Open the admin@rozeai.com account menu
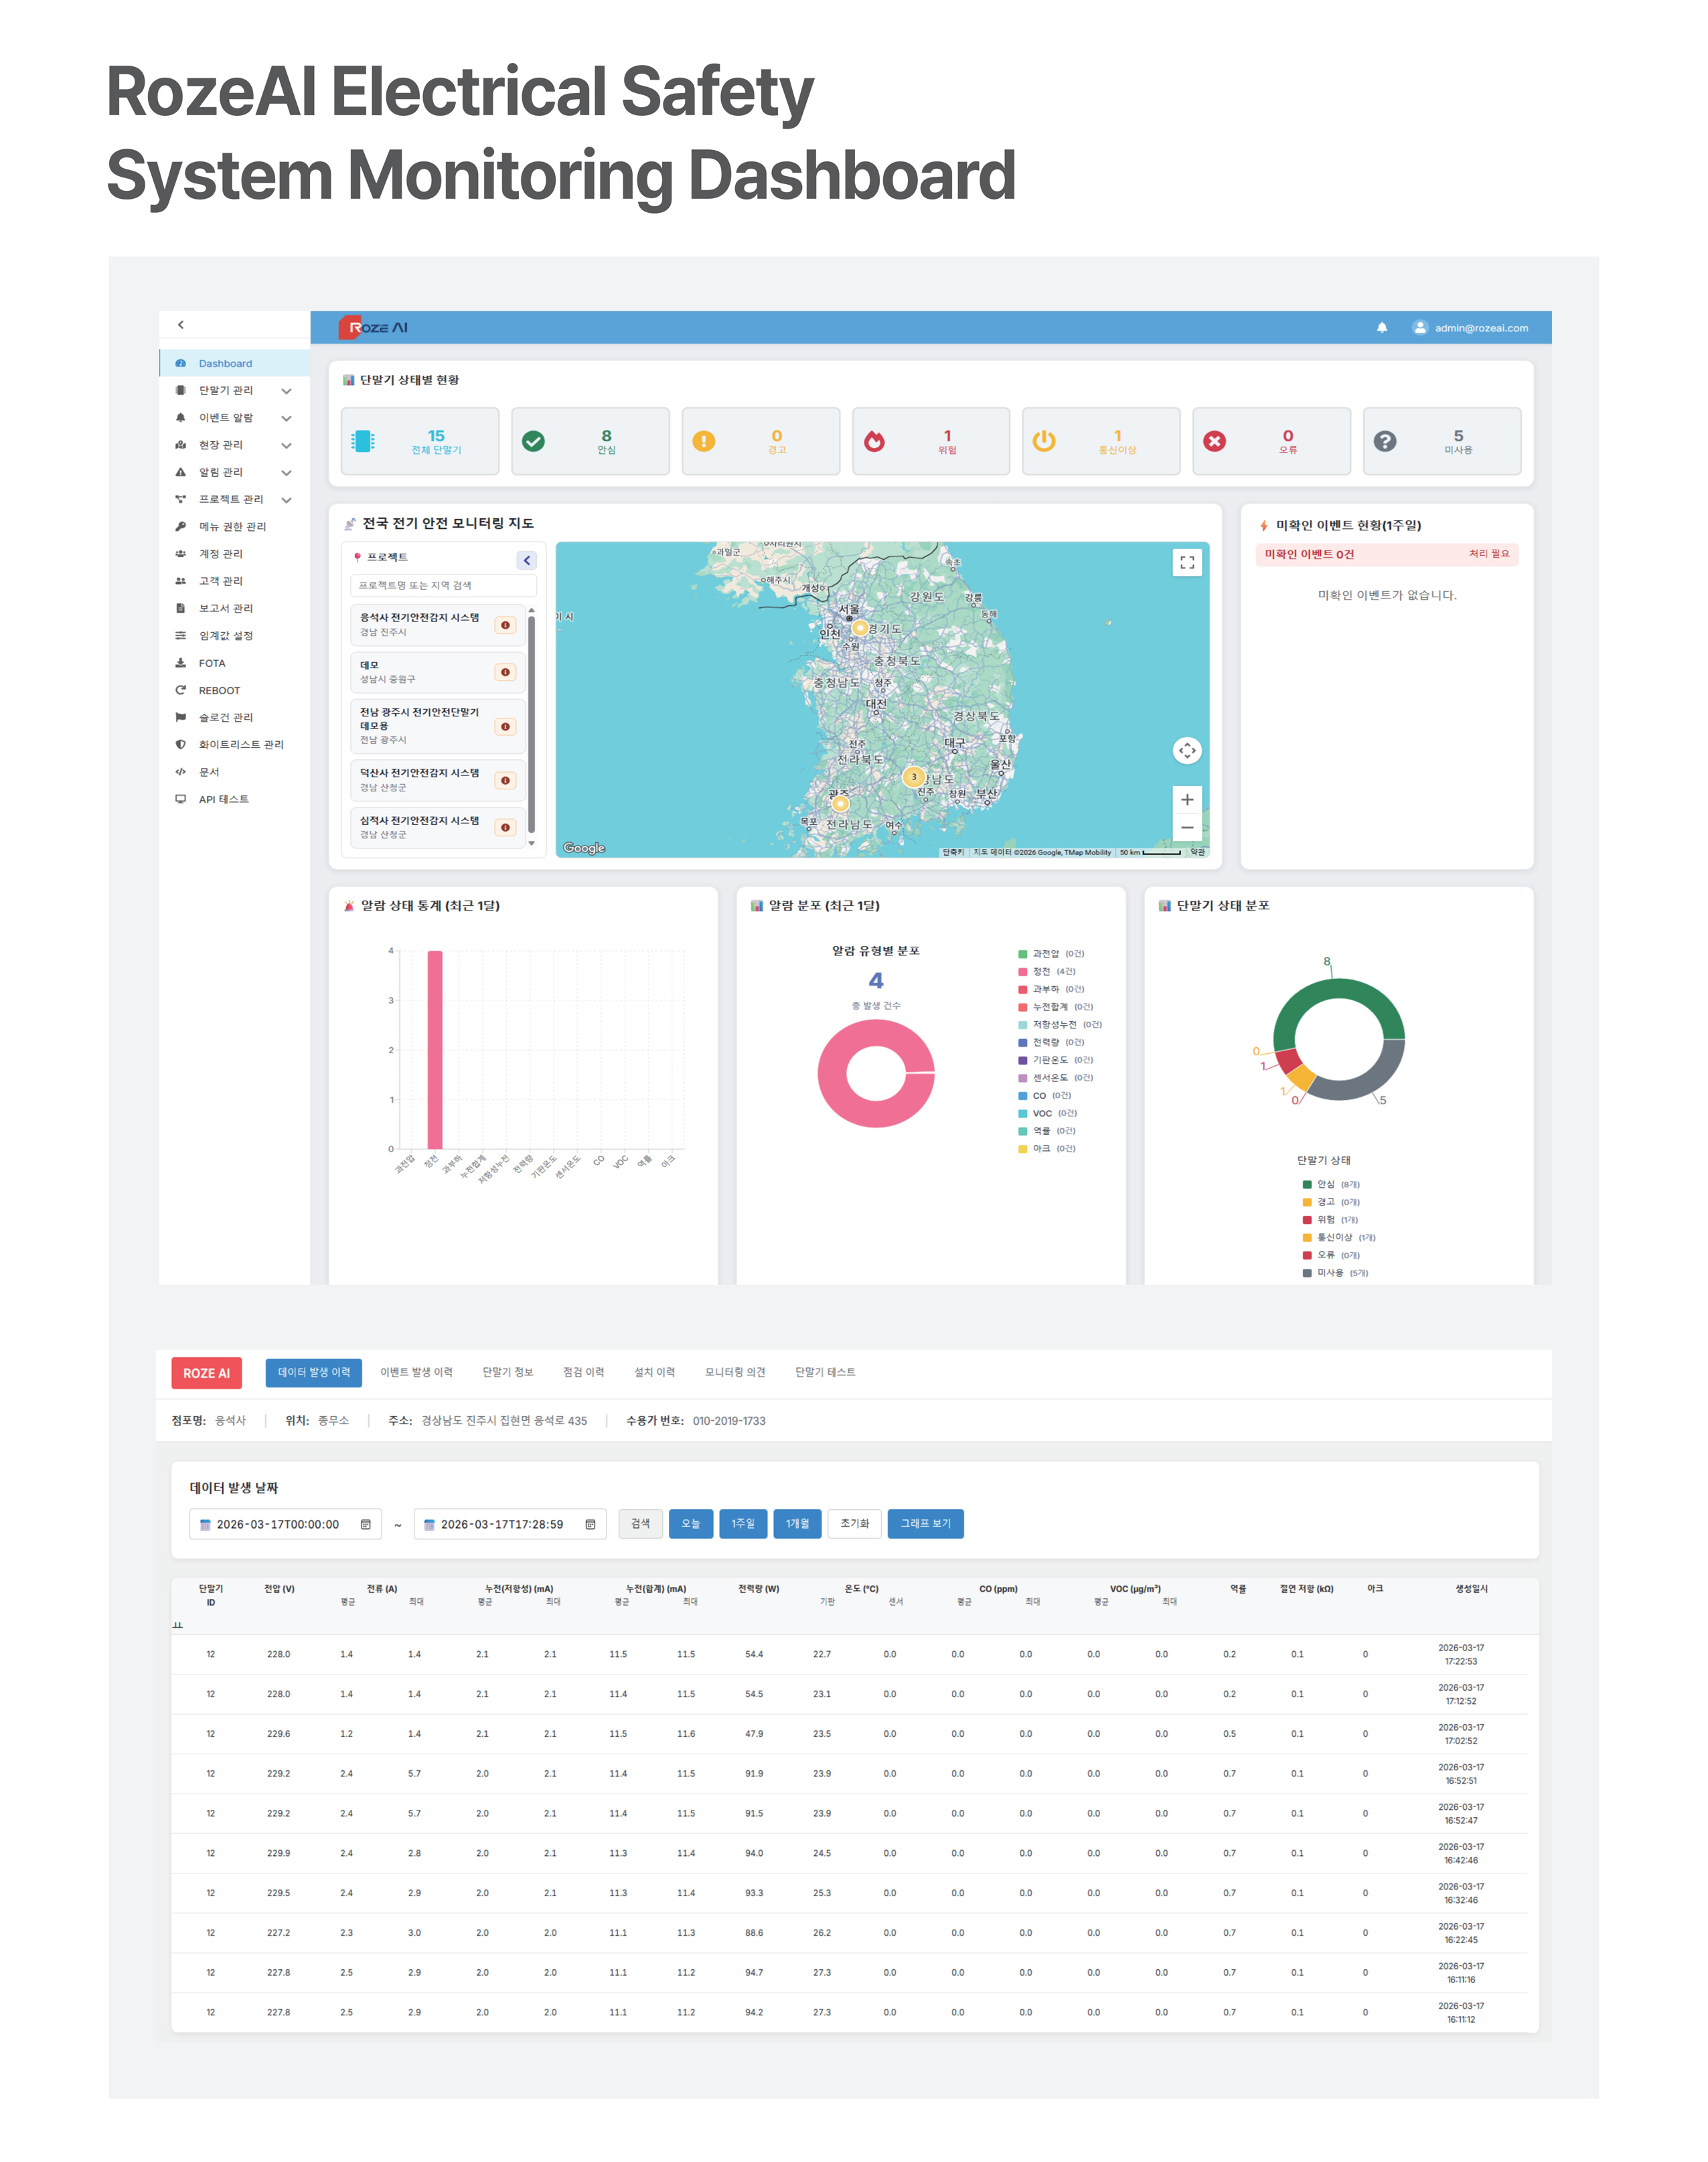This screenshot has width=1708, height=2162. pyautogui.click(x=1470, y=327)
